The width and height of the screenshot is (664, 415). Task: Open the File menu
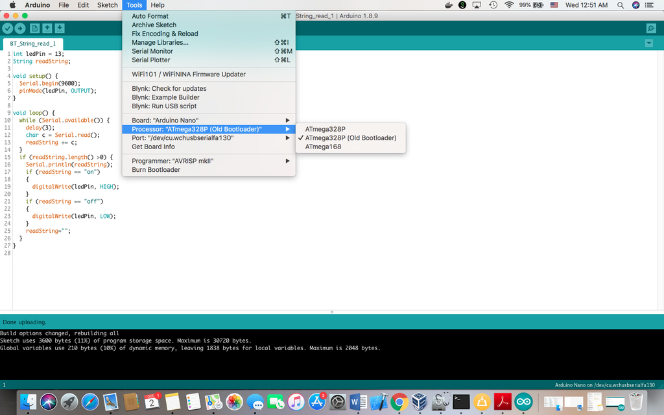(64, 5)
